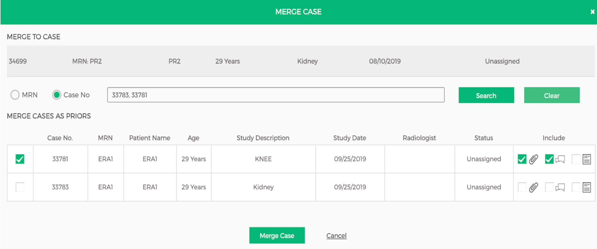This screenshot has width=597, height=249.
Task: Check the row selection box for case 33783
Action: pos(20,187)
